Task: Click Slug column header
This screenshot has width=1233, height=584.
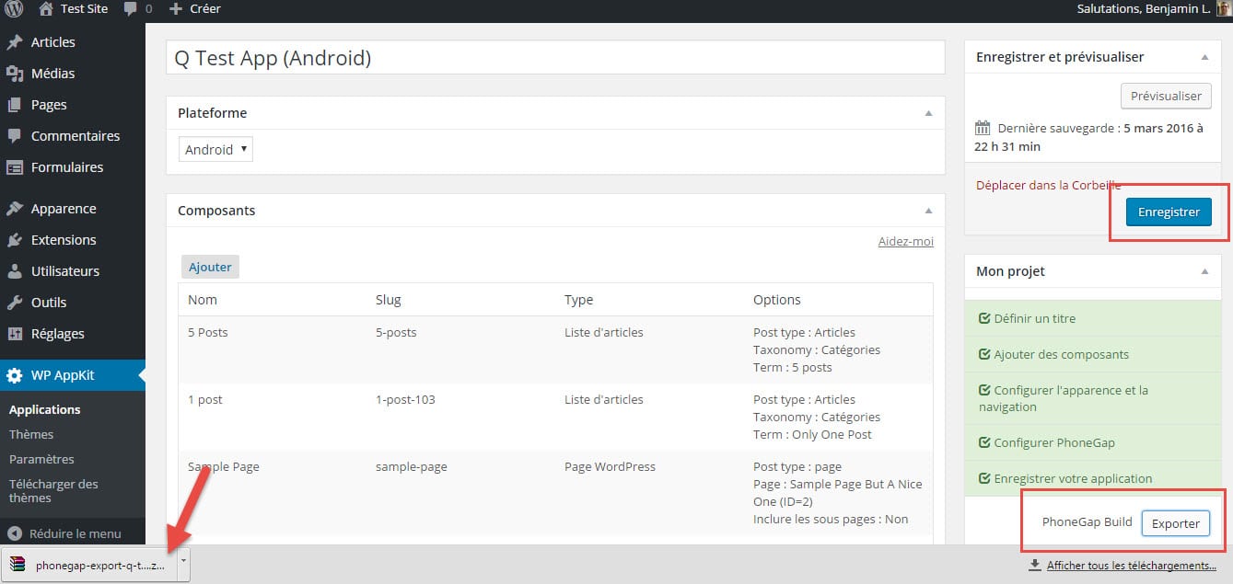Action: pyautogui.click(x=389, y=299)
